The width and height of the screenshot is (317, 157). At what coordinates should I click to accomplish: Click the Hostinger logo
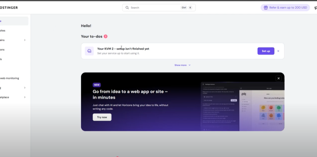click(x=9, y=8)
